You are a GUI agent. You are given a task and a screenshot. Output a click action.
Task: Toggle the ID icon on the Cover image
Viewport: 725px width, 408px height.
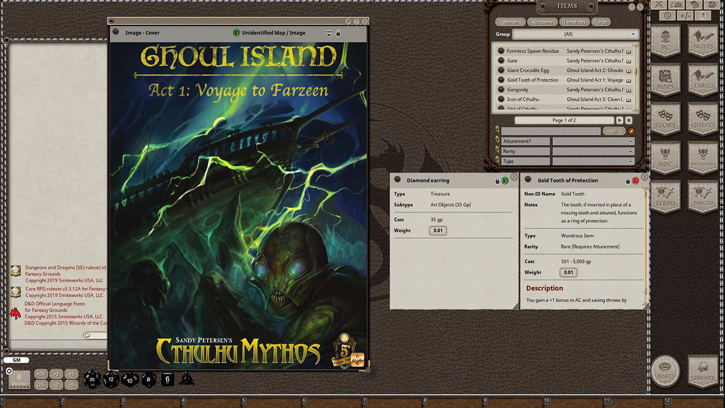(x=237, y=33)
